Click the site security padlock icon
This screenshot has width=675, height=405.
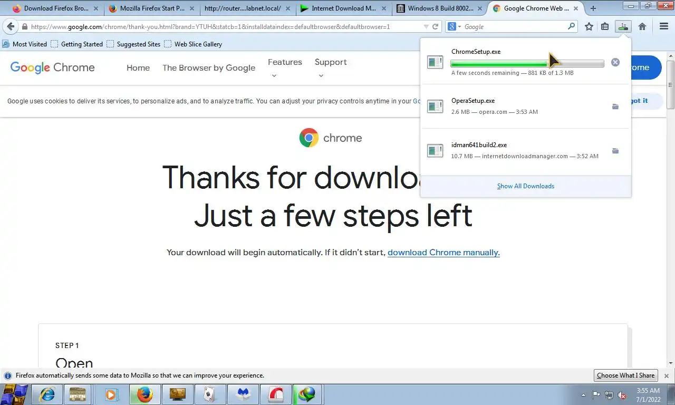(x=25, y=26)
